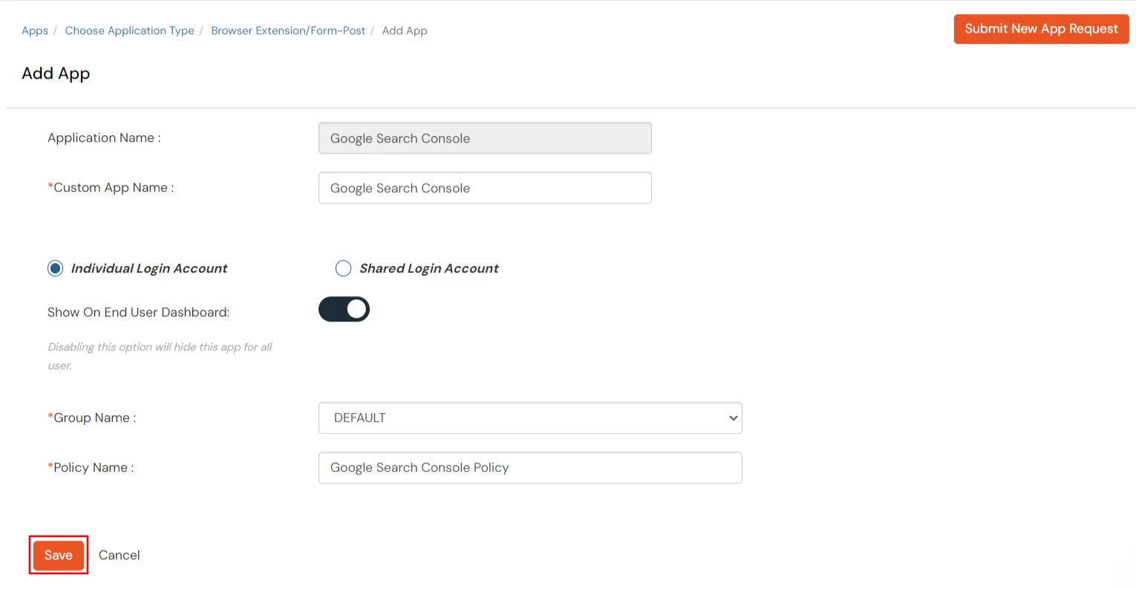The width and height of the screenshot is (1136, 589).
Task: Open the Apps breadcrumb link
Action: click(x=34, y=30)
